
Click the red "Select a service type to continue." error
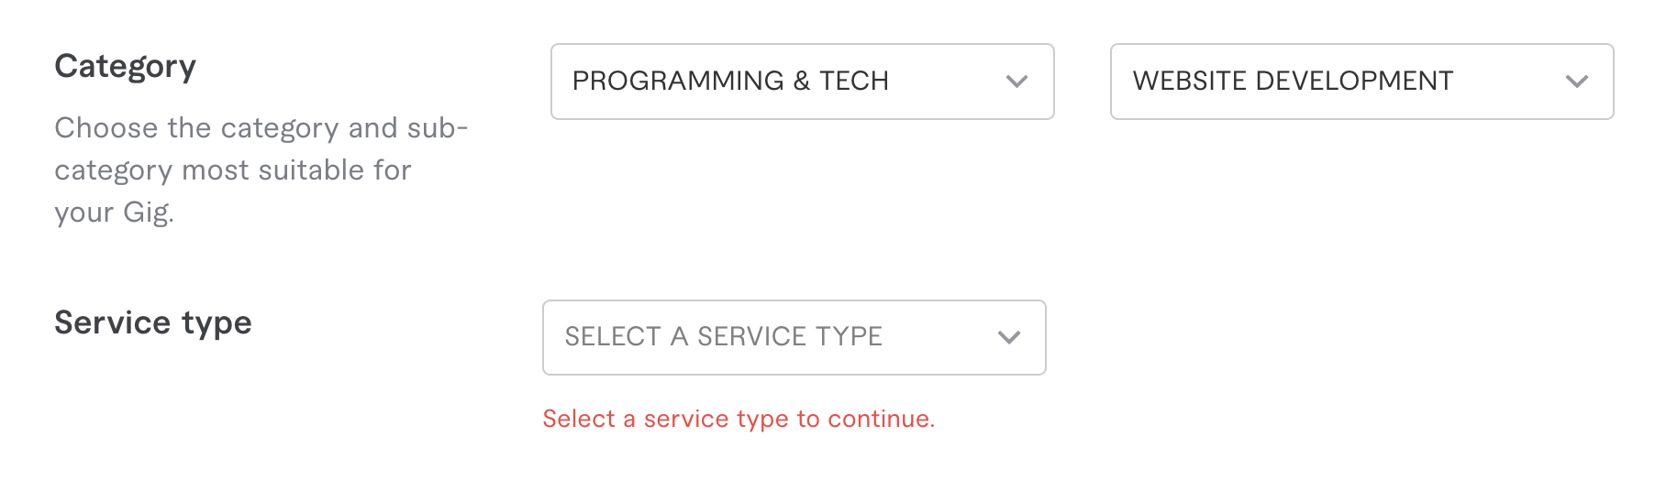point(739,419)
